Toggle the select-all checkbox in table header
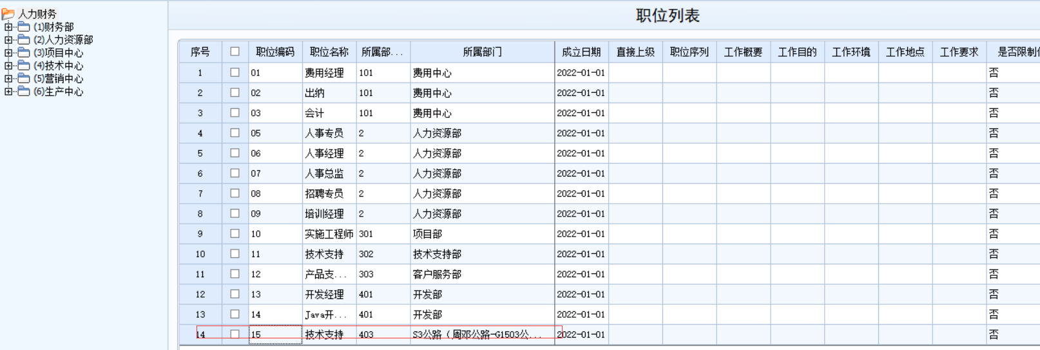1040x350 pixels. coord(235,52)
